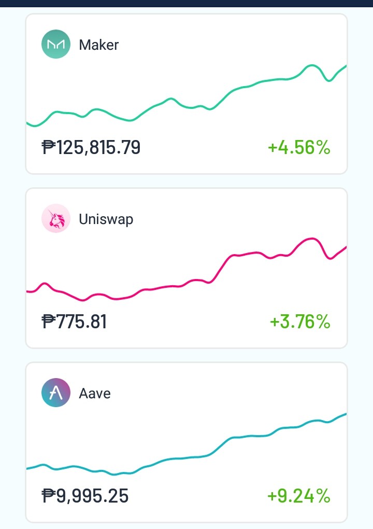Open the Maker coin name label
This screenshot has width=373, height=529.
tap(99, 45)
